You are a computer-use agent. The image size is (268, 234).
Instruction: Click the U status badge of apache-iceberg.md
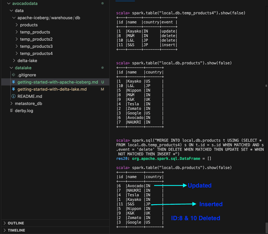pos(103,82)
